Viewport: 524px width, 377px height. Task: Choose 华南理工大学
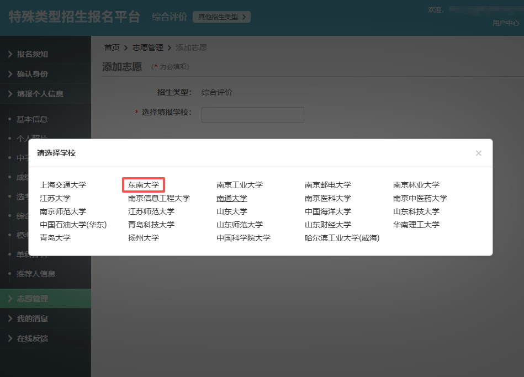[416, 225]
